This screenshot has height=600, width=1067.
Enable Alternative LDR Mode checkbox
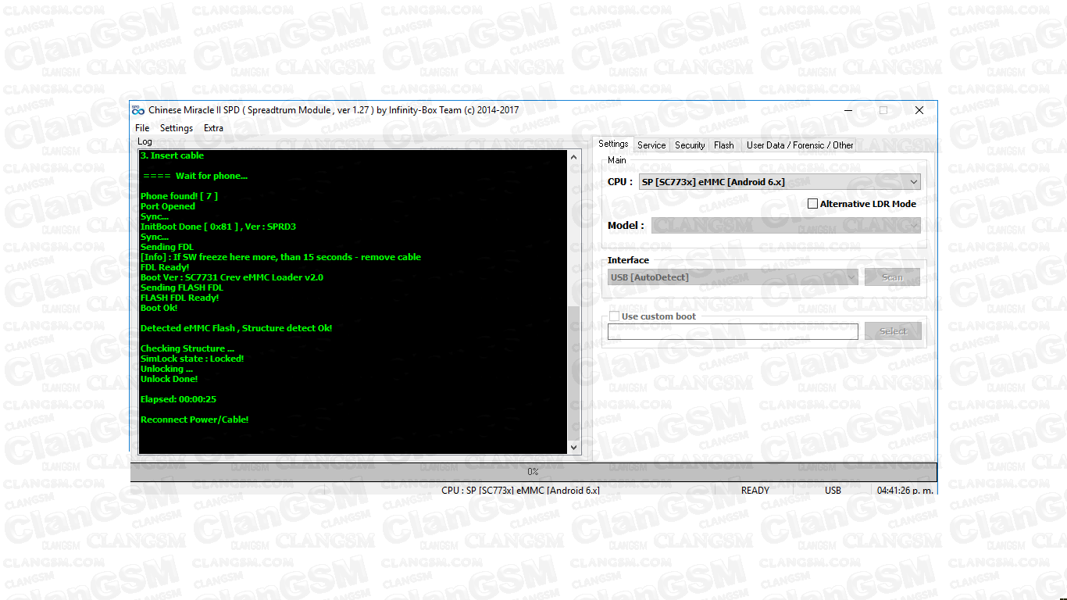[812, 204]
